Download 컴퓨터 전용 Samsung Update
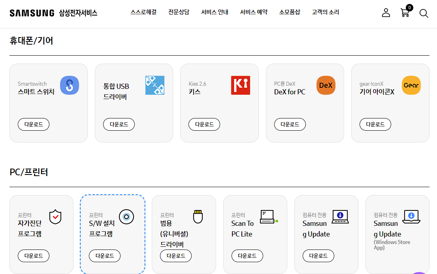This screenshot has width=437, height=274. click(318, 256)
